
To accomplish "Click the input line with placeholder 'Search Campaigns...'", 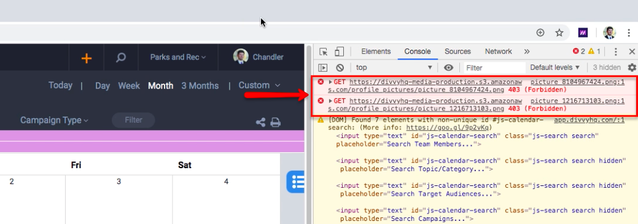I will [481, 214].
